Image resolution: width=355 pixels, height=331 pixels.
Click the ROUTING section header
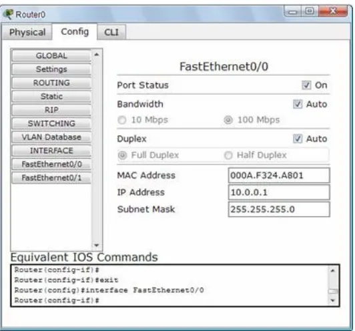click(51, 83)
